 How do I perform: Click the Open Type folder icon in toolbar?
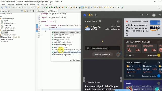pos(71,7)
